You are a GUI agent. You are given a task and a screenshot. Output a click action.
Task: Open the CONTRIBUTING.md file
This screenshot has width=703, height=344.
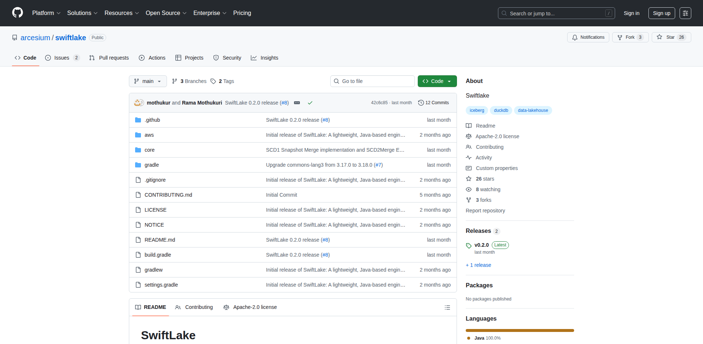click(168, 195)
